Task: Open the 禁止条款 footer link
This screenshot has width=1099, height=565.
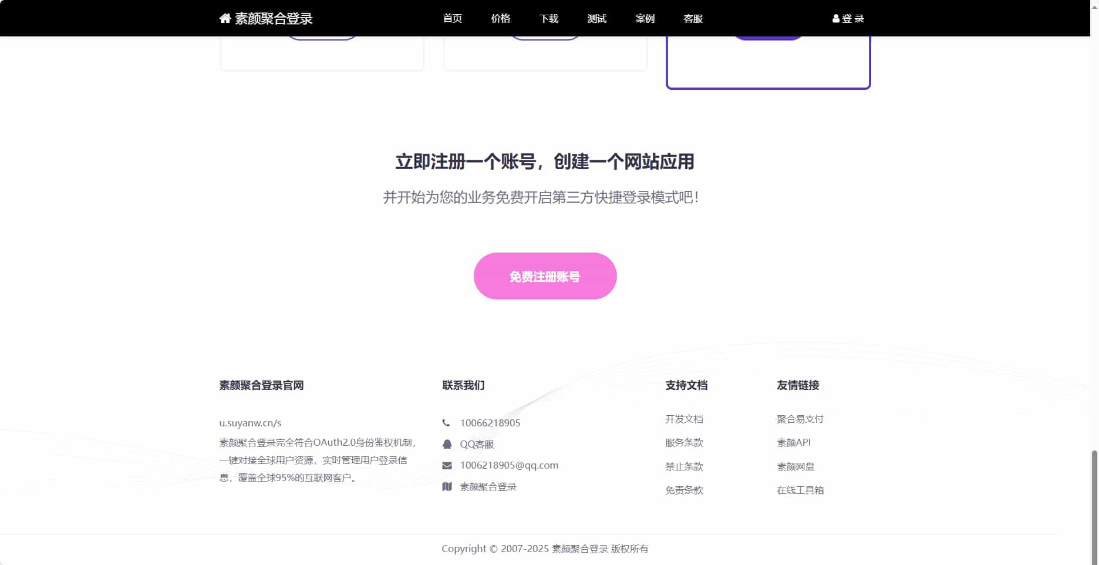Action: click(684, 467)
